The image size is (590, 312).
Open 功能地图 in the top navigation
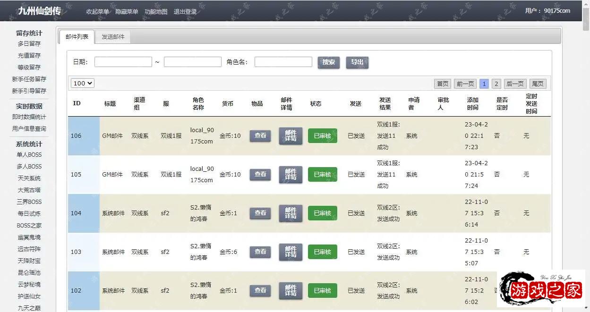(x=156, y=12)
